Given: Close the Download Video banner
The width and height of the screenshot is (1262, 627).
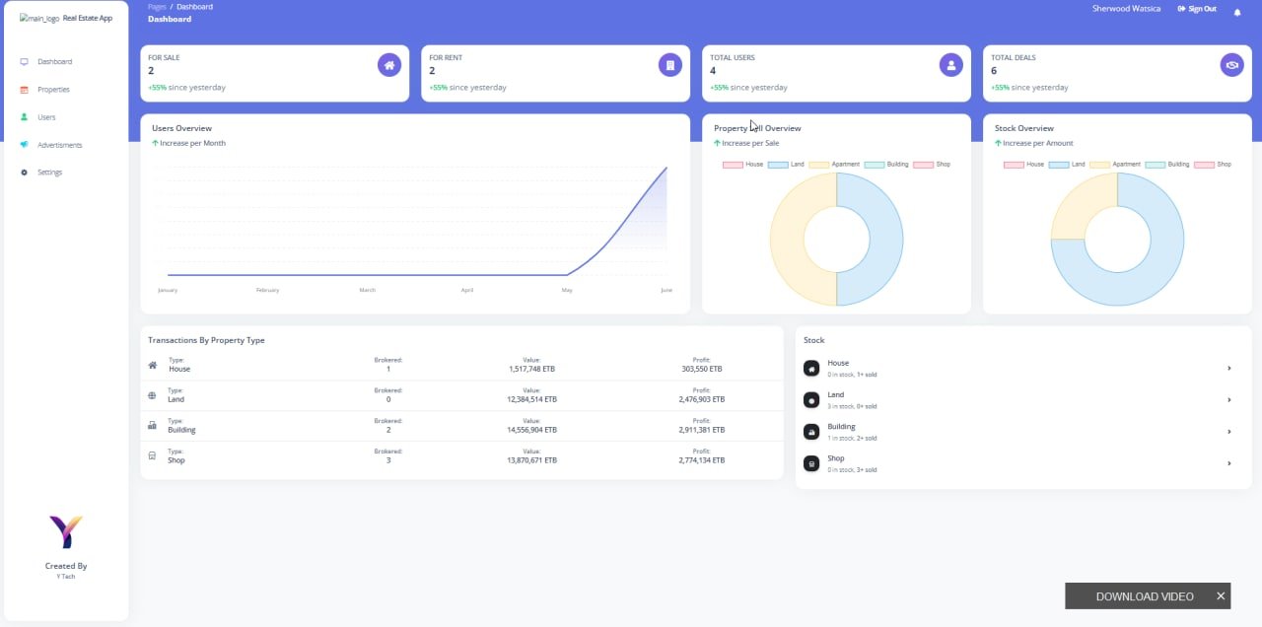Looking at the screenshot, I should coord(1221,596).
